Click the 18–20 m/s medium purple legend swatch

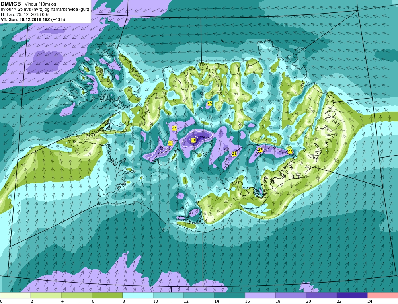[291, 296]
